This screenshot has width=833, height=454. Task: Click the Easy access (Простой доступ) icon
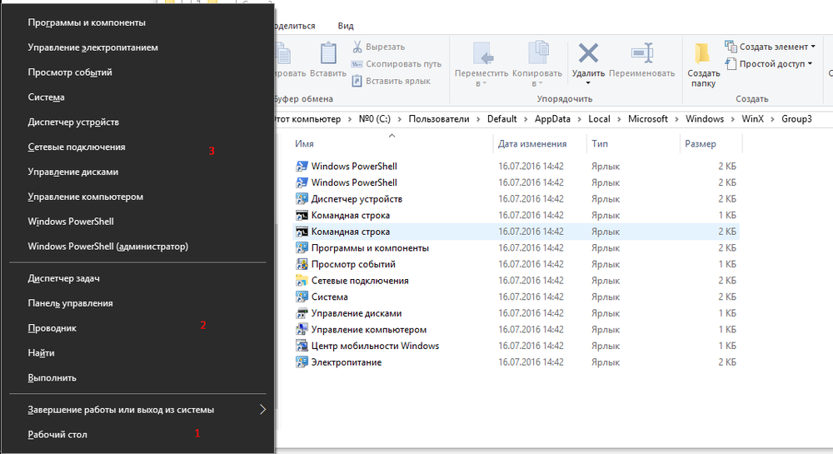click(x=731, y=63)
